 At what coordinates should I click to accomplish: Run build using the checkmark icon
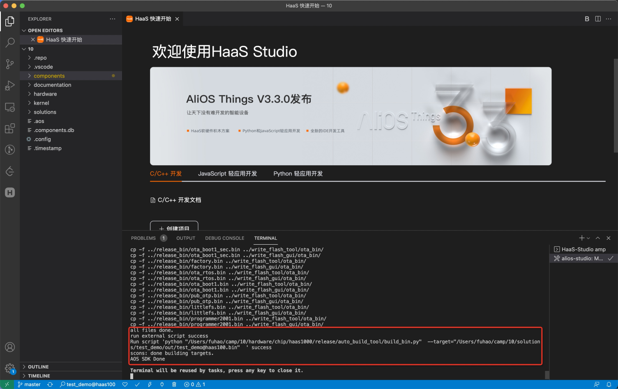[137, 384]
